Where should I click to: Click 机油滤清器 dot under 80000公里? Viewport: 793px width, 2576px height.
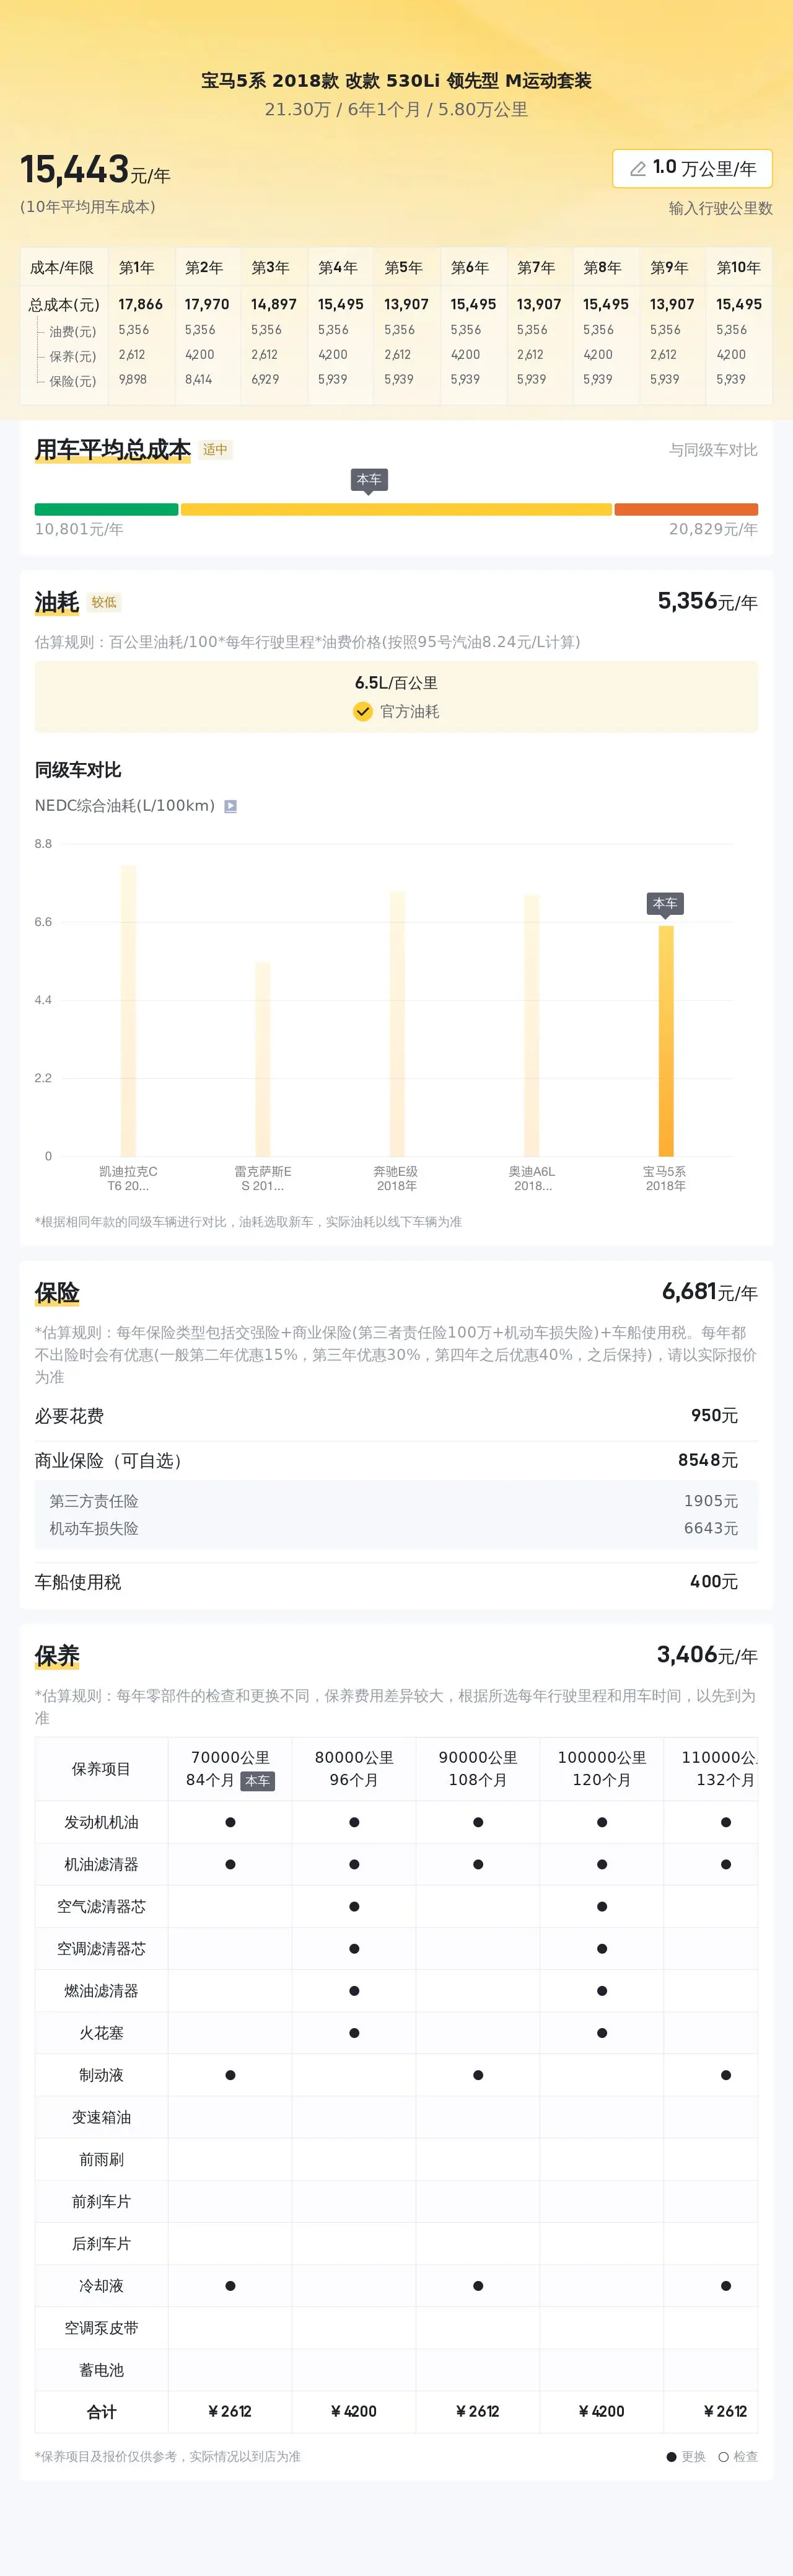[354, 1864]
